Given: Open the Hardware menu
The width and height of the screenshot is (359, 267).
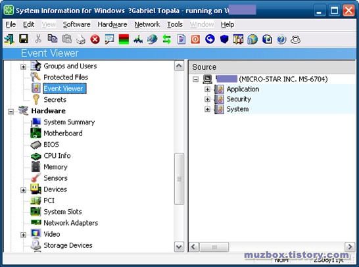Looking at the screenshot, I should click(x=112, y=24).
